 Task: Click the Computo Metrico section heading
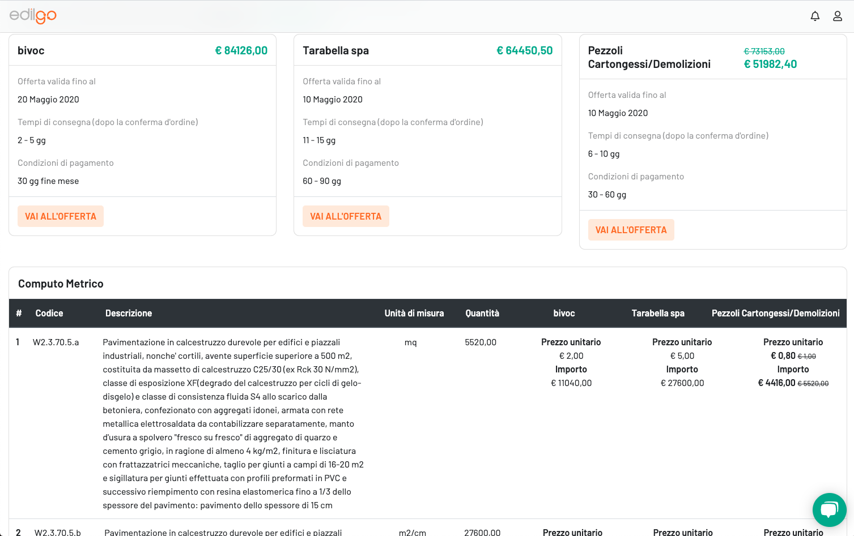click(61, 284)
